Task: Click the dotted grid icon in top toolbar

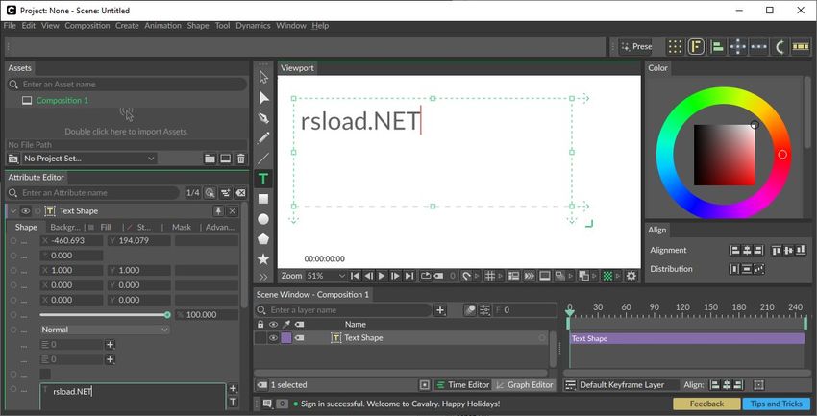Action: coord(675,47)
